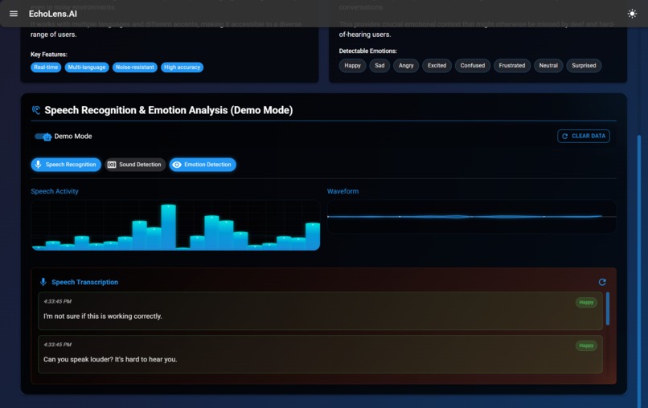Click the microphone icon next to Speech Transcription

(x=43, y=282)
